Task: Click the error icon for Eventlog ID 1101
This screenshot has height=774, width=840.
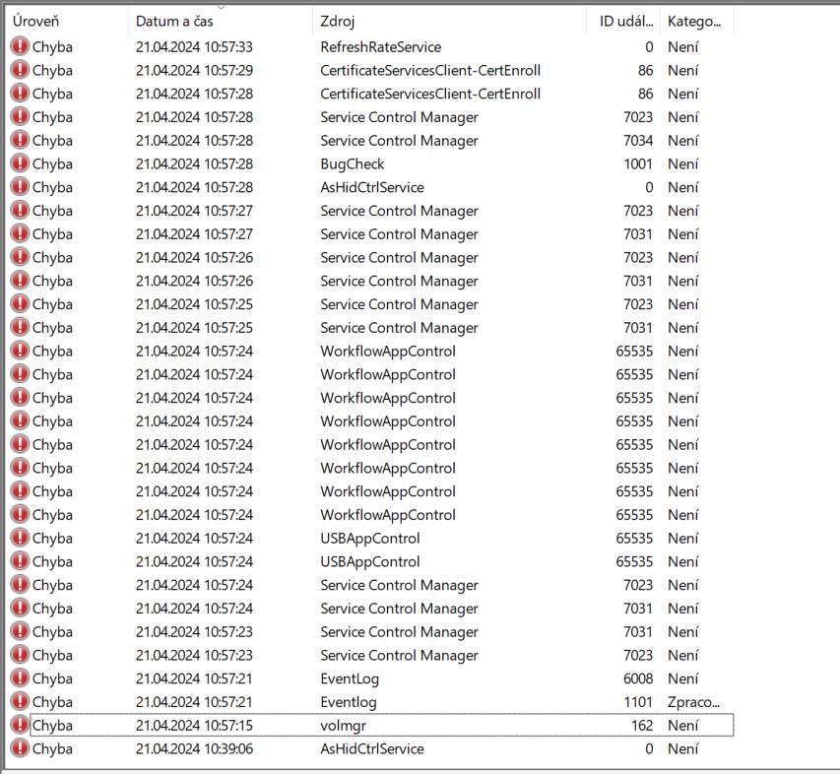Action: click(20, 702)
